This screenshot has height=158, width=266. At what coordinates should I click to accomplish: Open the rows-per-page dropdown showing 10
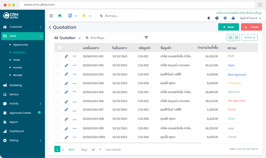pos(96,150)
